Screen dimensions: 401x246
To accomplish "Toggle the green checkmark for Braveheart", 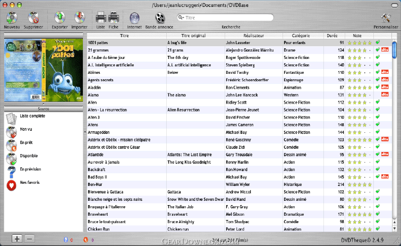I will pos(378,214).
